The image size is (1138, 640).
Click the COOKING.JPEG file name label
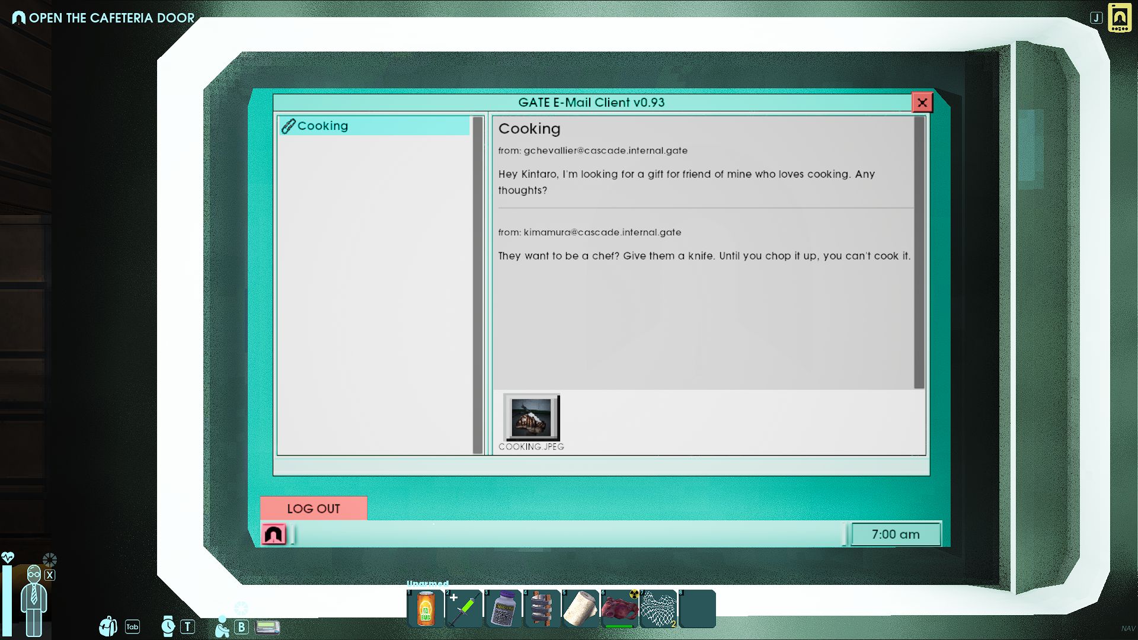pyautogui.click(x=531, y=447)
